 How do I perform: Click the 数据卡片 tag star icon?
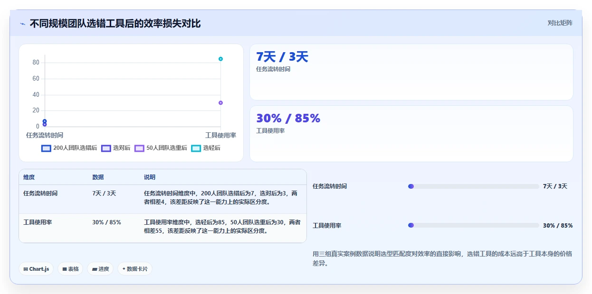pos(124,269)
